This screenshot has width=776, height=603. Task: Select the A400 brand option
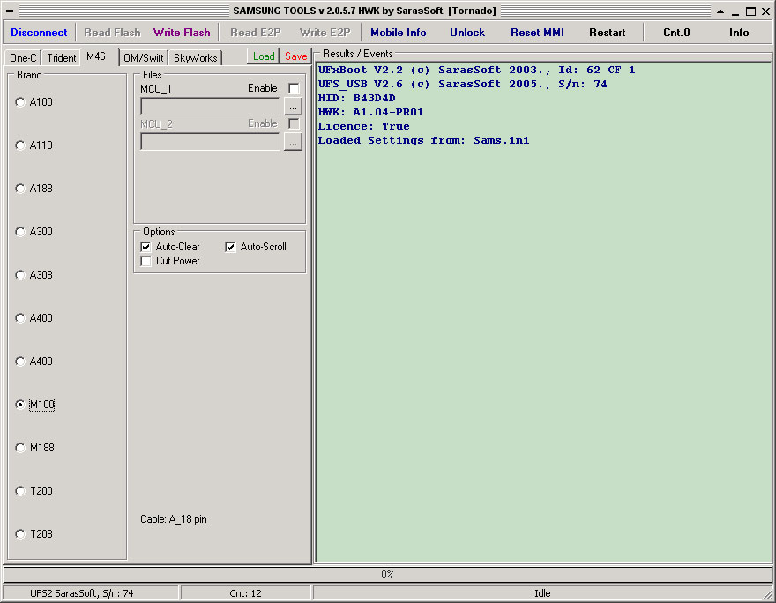(x=34, y=318)
